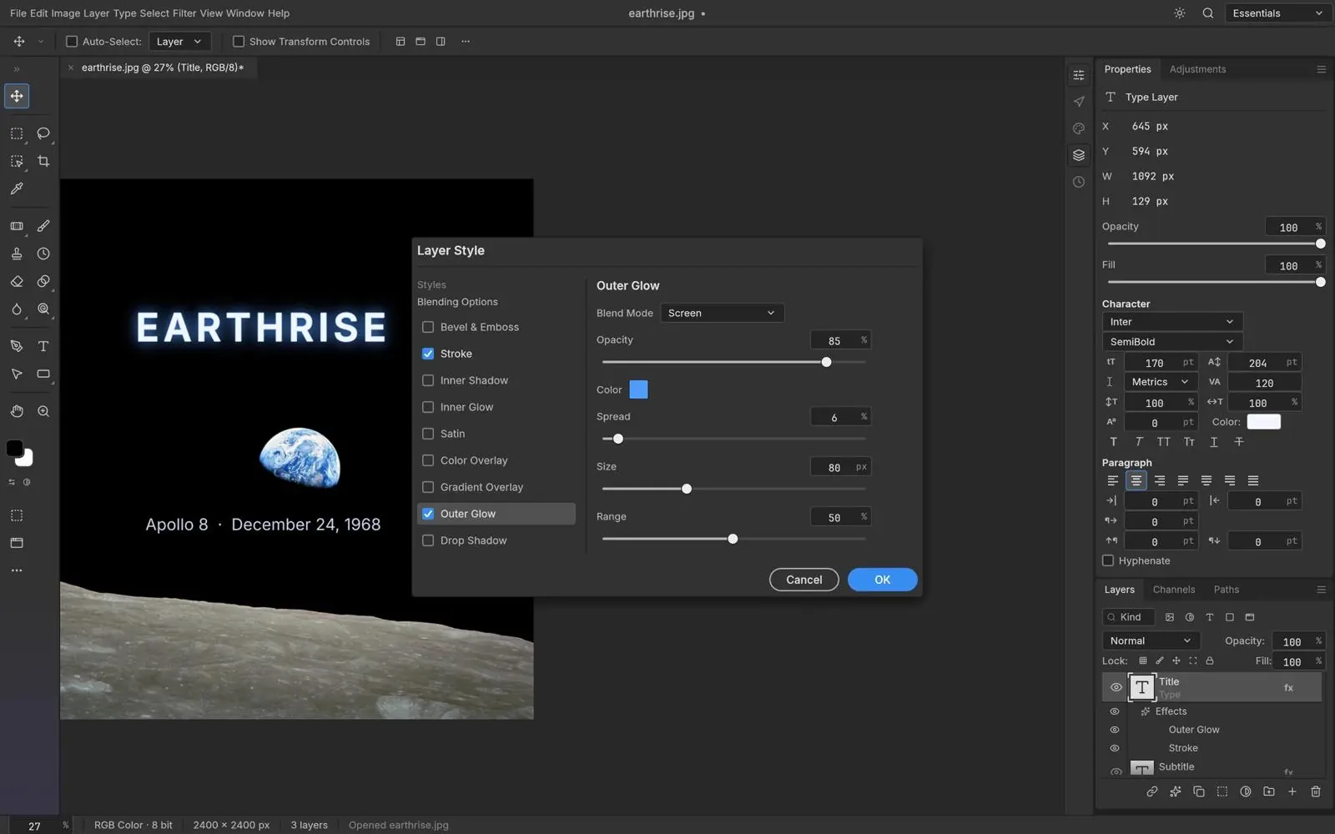Select the Crop tool

[43, 161]
